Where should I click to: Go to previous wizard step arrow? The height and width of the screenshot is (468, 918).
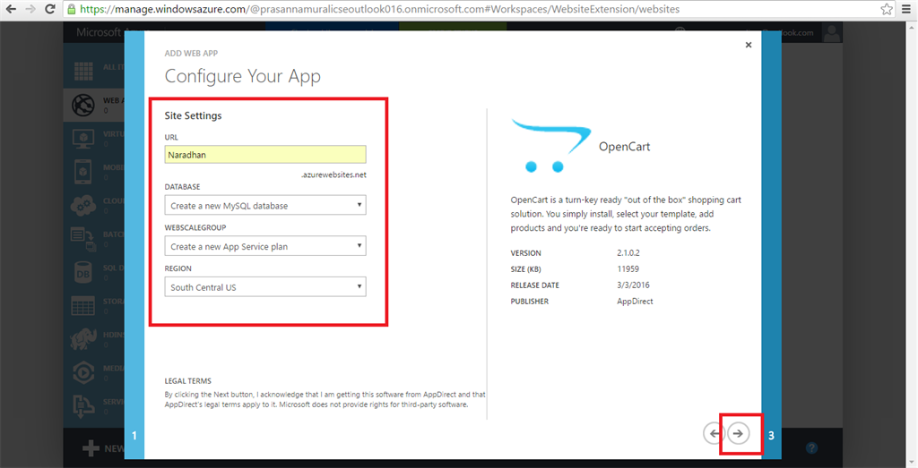[714, 433]
